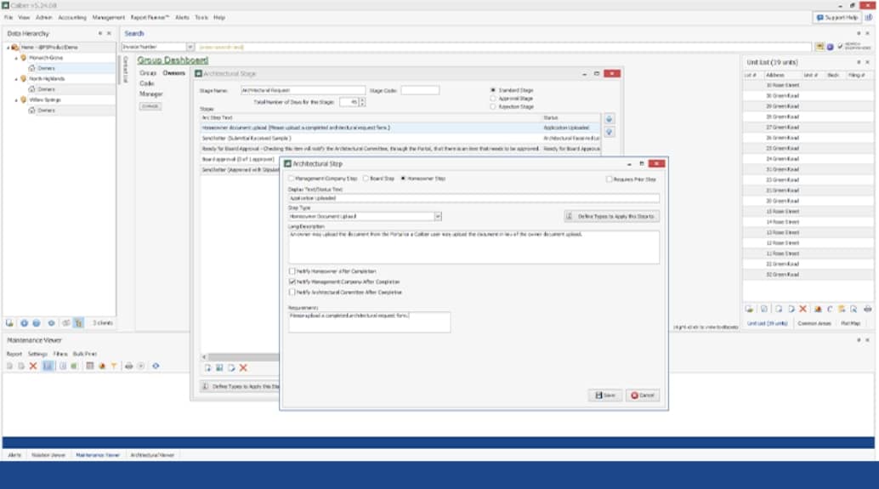Open the Step Type dropdown
The image size is (879, 489).
pyautogui.click(x=438, y=217)
